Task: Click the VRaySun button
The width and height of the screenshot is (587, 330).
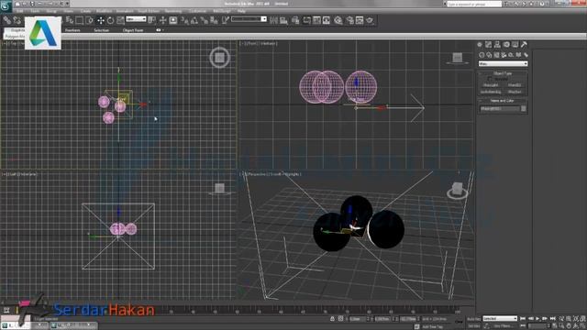Action: tap(515, 92)
